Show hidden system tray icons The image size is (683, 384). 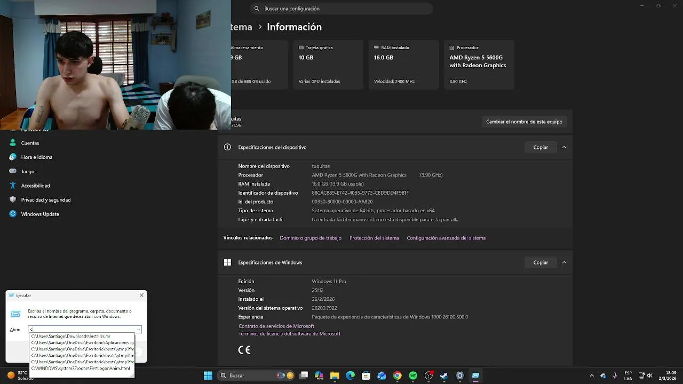[592, 375]
